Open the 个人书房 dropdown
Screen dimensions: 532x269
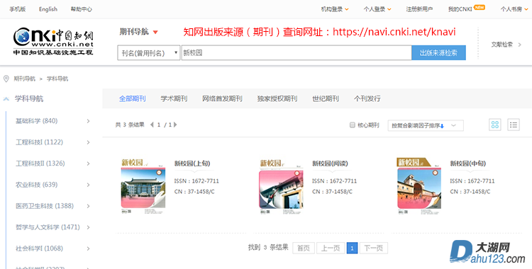pyautogui.click(x=514, y=9)
